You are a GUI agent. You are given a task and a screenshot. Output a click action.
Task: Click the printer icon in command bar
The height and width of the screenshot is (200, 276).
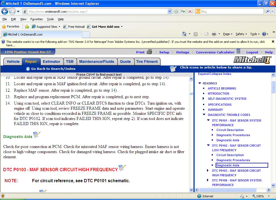click(214, 34)
